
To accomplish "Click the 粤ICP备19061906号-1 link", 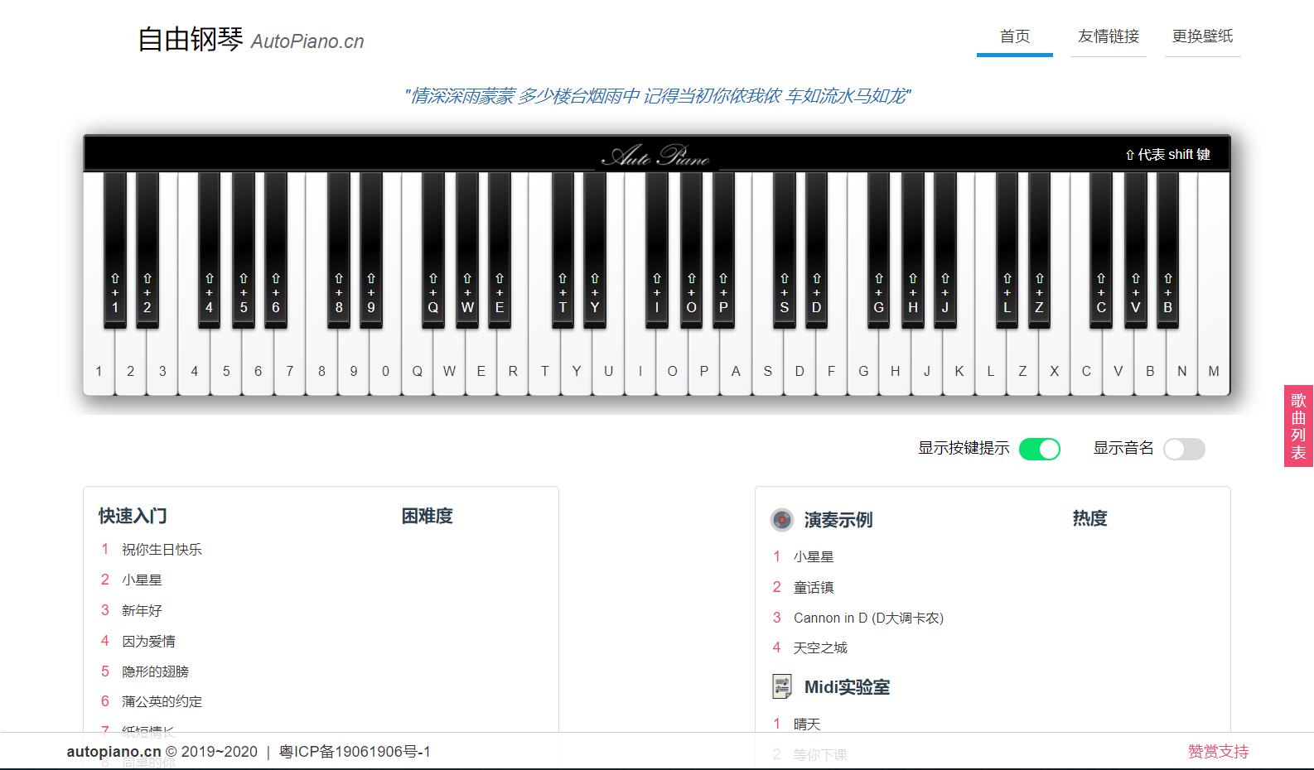I will (355, 752).
